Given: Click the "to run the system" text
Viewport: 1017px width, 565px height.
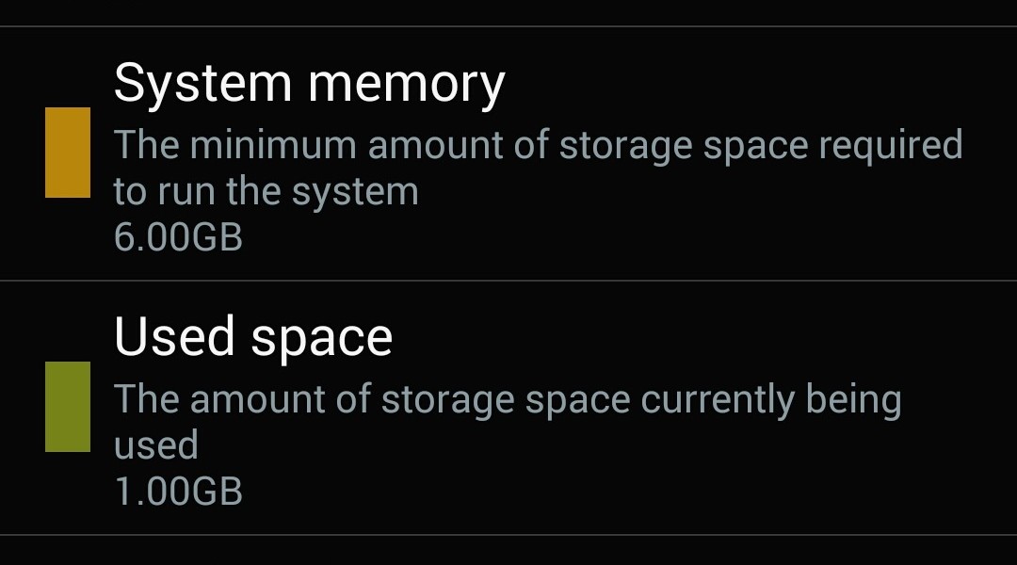Looking at the screenshot, I should click(x=266, y=192).
